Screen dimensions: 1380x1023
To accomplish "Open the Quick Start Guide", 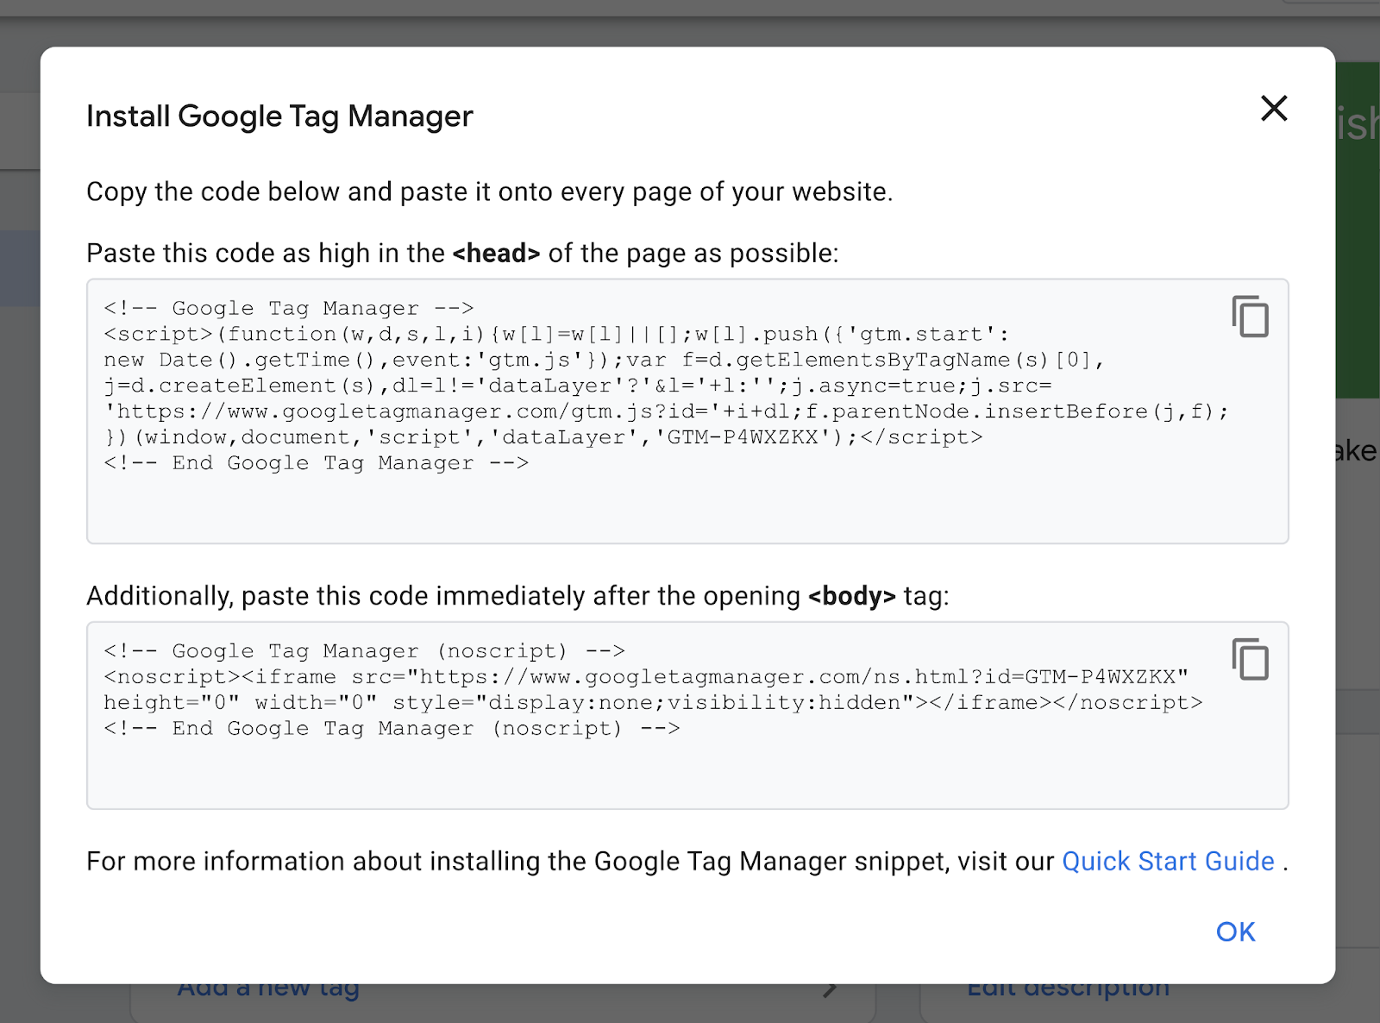I will (1168, 861).
